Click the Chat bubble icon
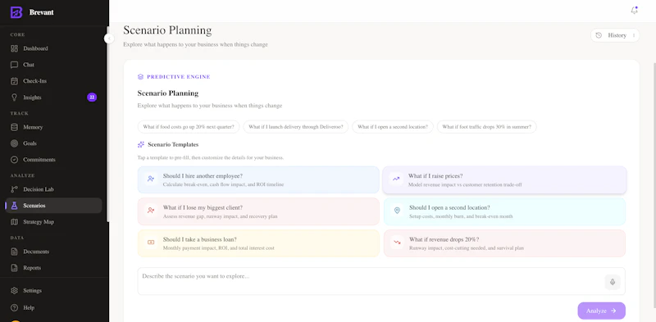656x322 pixels. pyautogui.click(x=14, y=65)
